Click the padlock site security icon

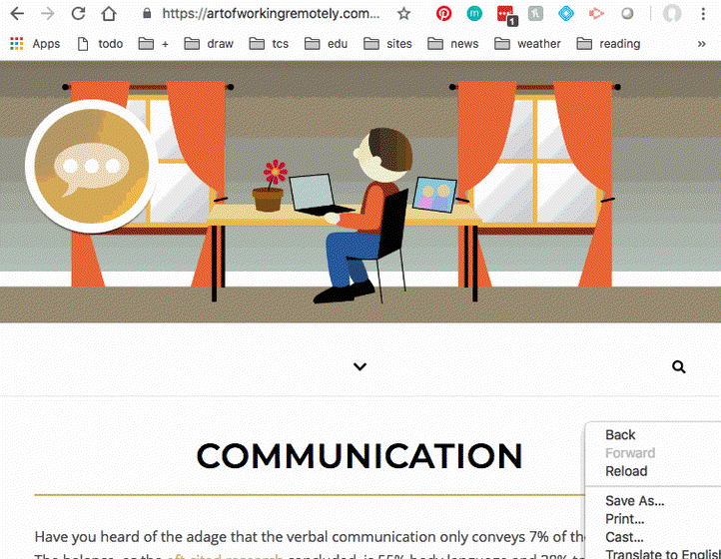pos(147,13)
